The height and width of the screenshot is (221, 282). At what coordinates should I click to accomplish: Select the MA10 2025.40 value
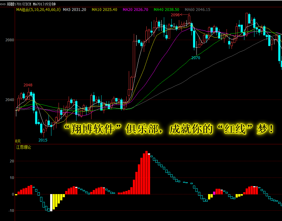(x=104, y=10)
